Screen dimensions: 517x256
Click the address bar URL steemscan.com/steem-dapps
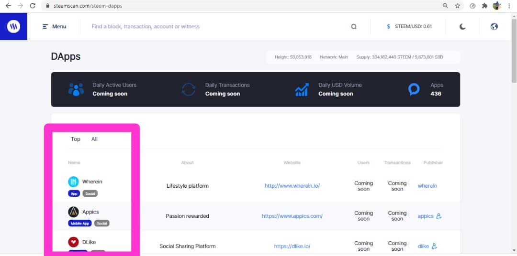click(88, 6)
